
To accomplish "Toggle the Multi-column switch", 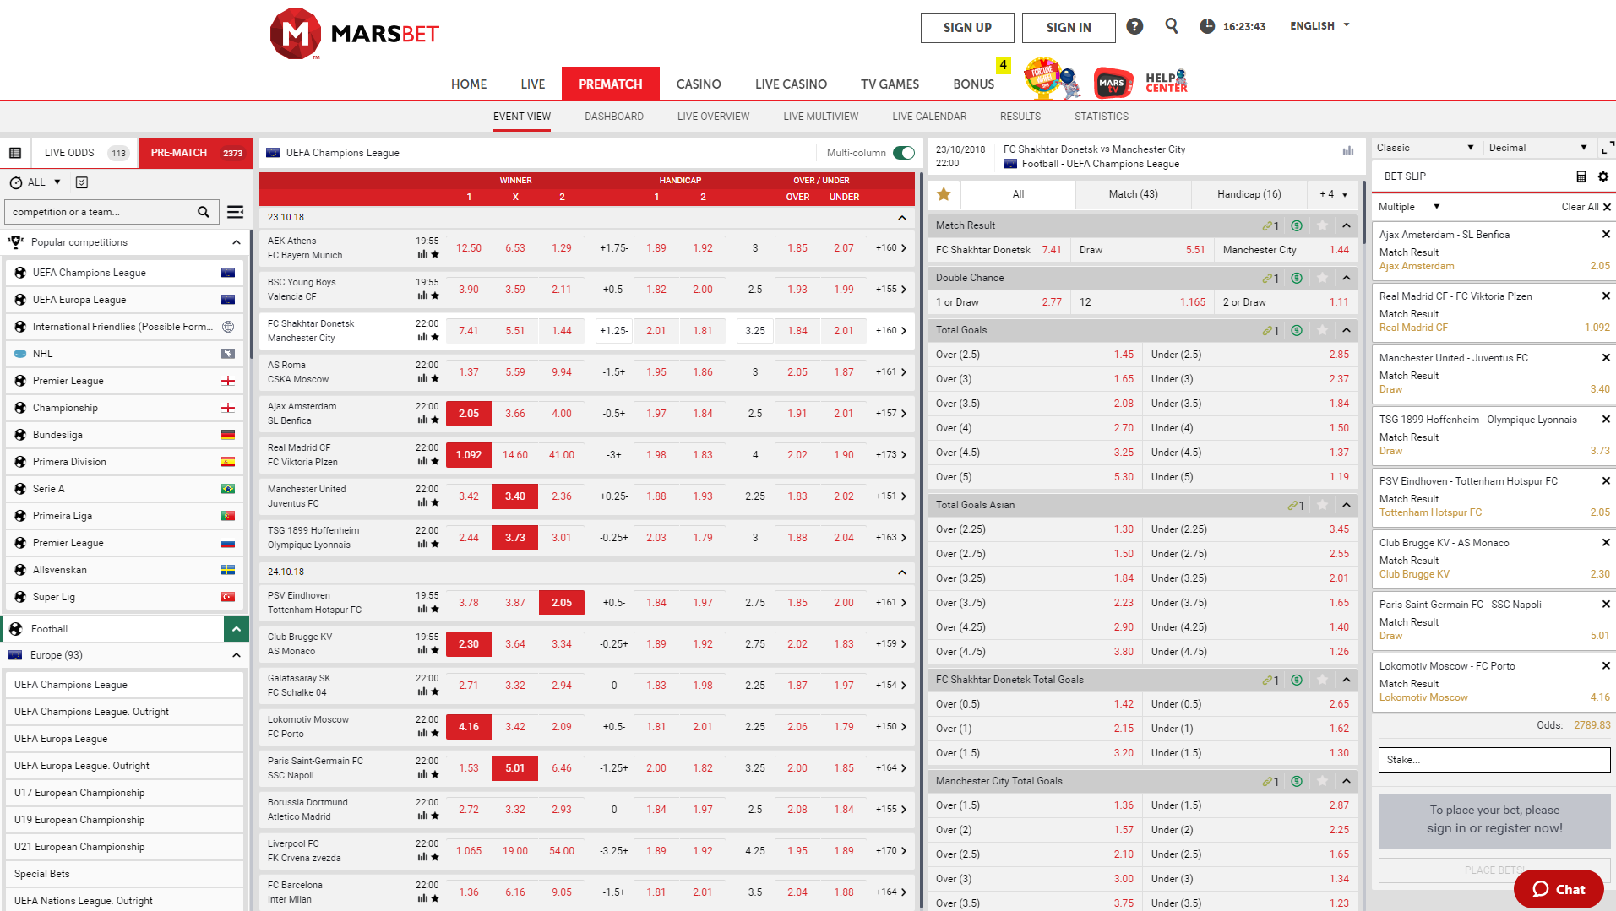I will click(x=904, y=153).
